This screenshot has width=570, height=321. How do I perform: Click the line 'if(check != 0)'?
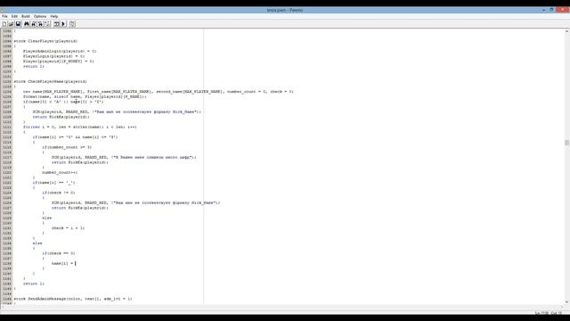59,193
